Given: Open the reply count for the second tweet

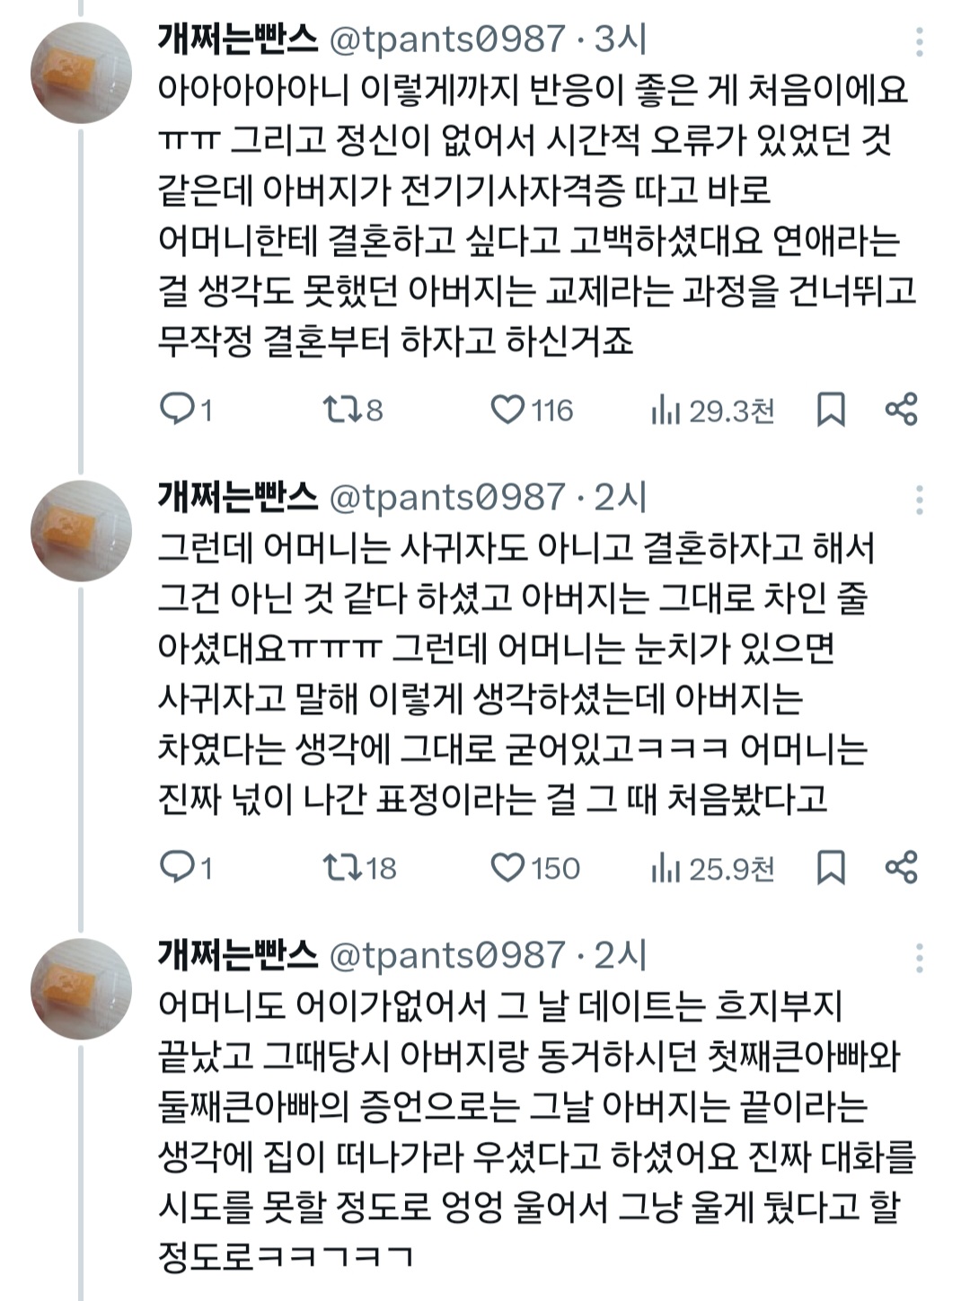Looking at the screenshot, I should click(x=178, y=868).
